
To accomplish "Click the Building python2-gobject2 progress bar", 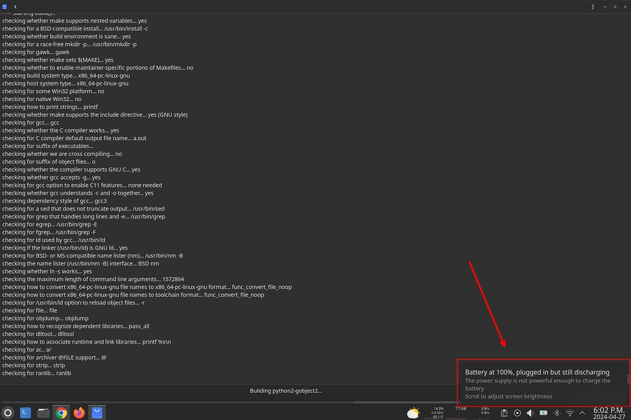I will point(285,390).
